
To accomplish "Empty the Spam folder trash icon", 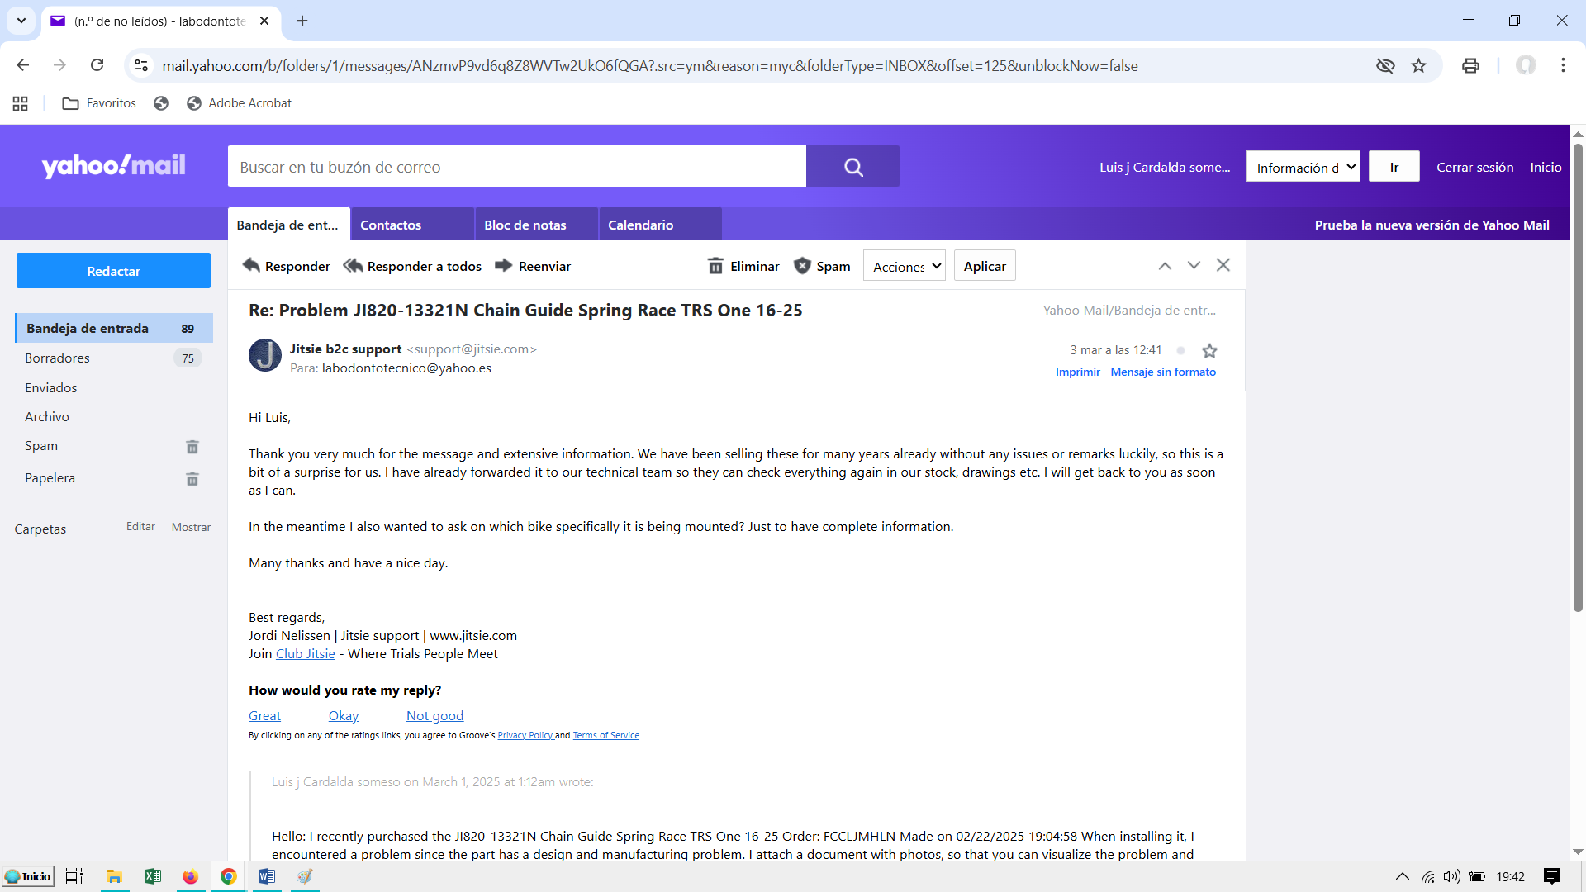I will [192, 447].
